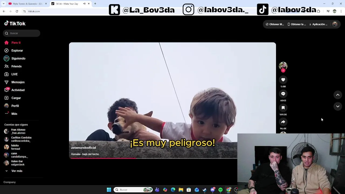
Task: Open the Más menu
Action: (x=11, y=114)
